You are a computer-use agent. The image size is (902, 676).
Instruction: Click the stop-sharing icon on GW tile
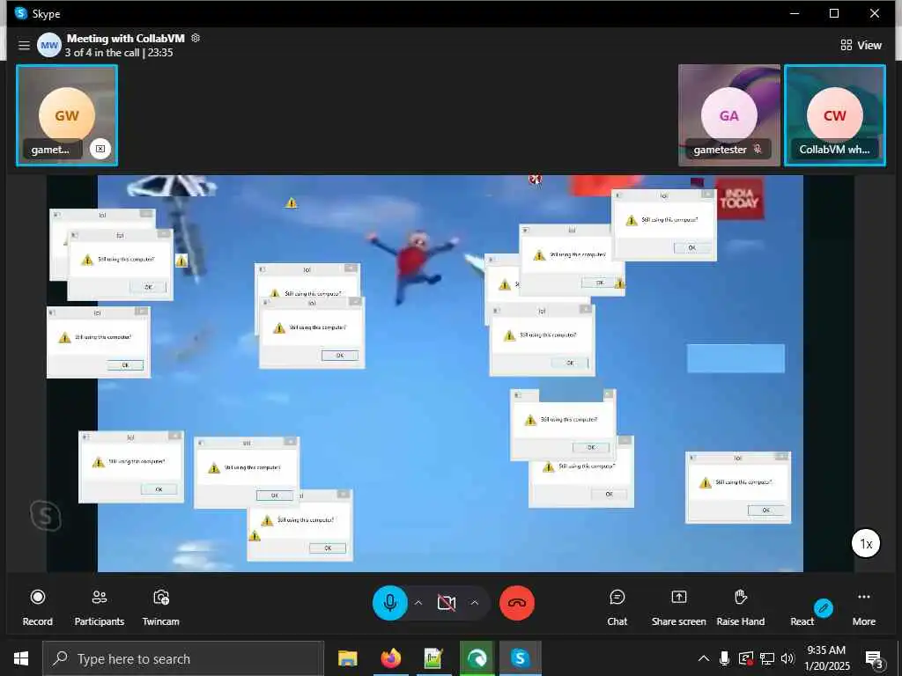click(100, 149)
